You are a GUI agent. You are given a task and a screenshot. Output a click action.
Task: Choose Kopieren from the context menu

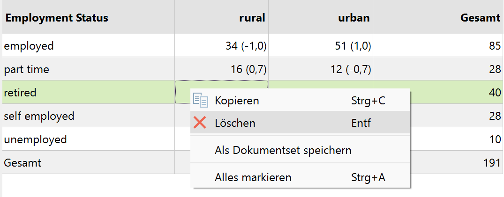[x=237, y=101]
